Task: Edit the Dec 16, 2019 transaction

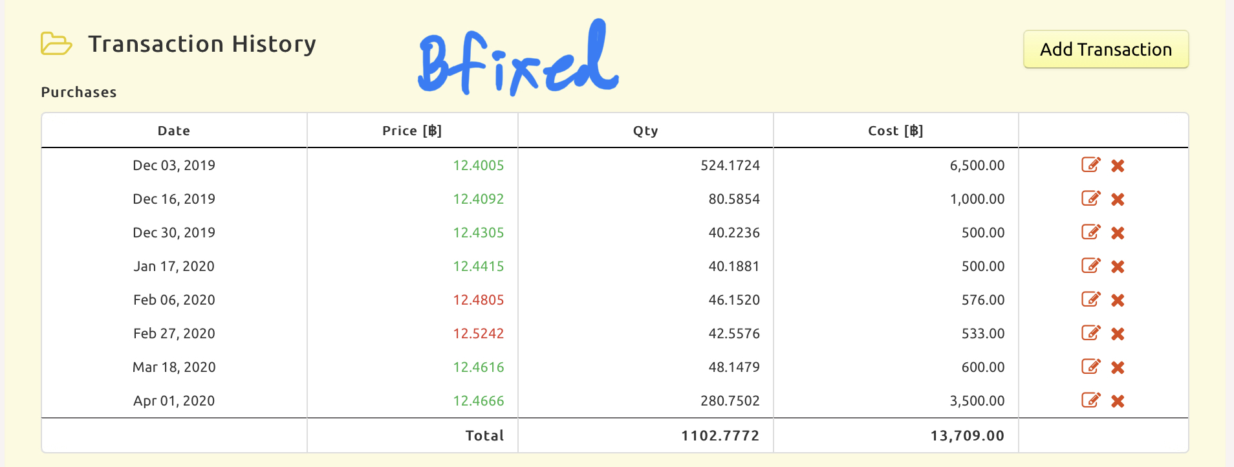Action: coord(1091,199)
